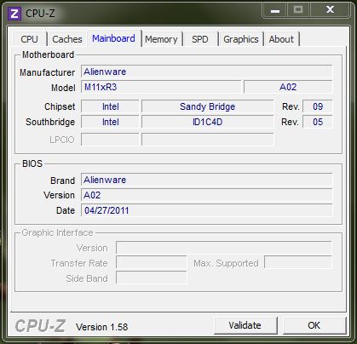This screenshot has width=357, height=344.
Task: Click the Southbridge Rev. value 05
Action: point(318,122)
